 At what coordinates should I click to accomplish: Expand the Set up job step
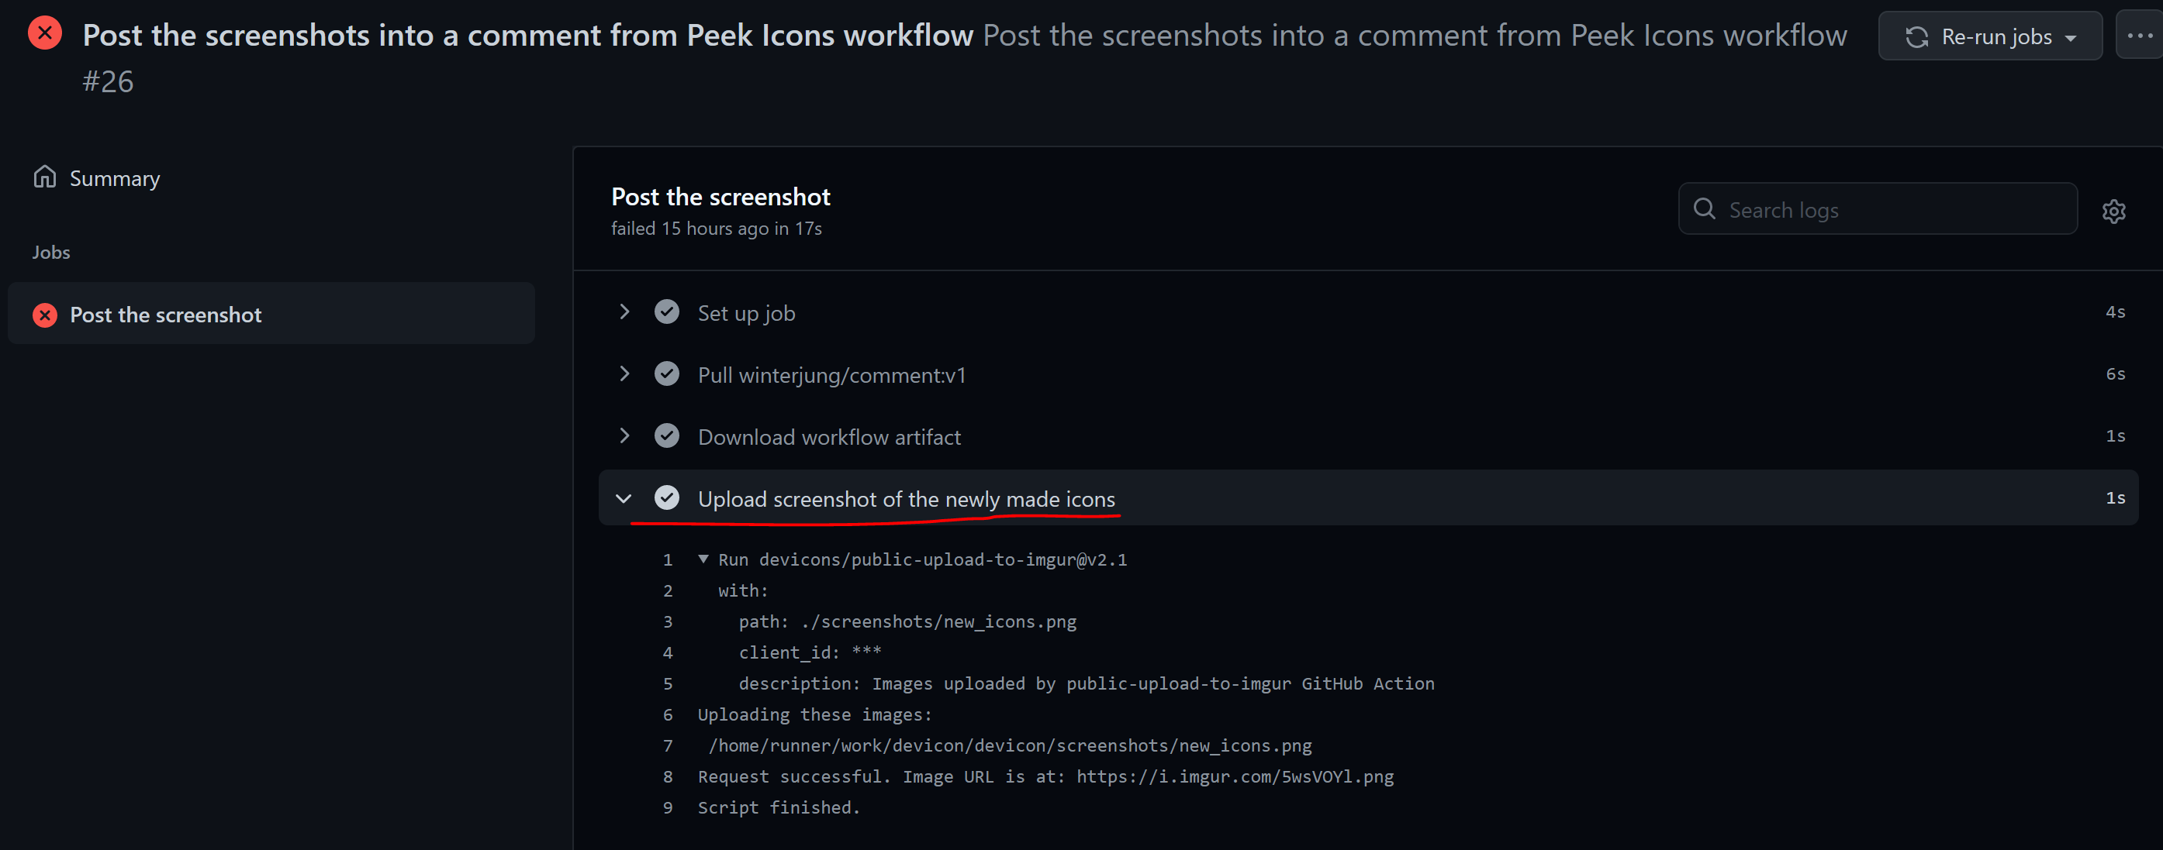click(624, 312)
